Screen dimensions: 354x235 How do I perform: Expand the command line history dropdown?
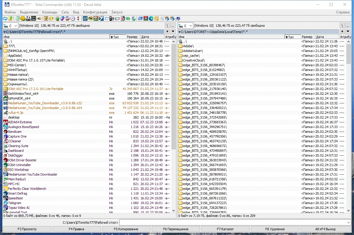pos(348,223)
